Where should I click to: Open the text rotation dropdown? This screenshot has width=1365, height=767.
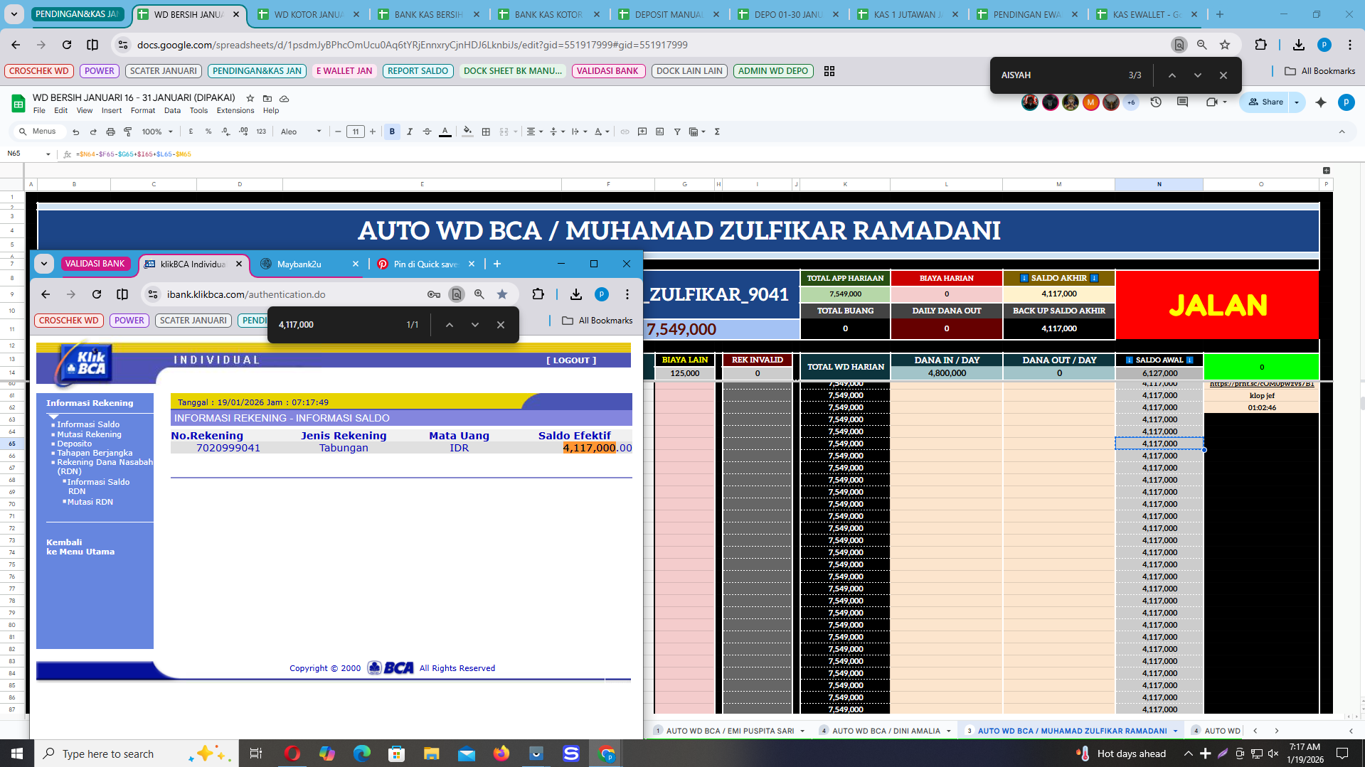[x=602, y=132]
